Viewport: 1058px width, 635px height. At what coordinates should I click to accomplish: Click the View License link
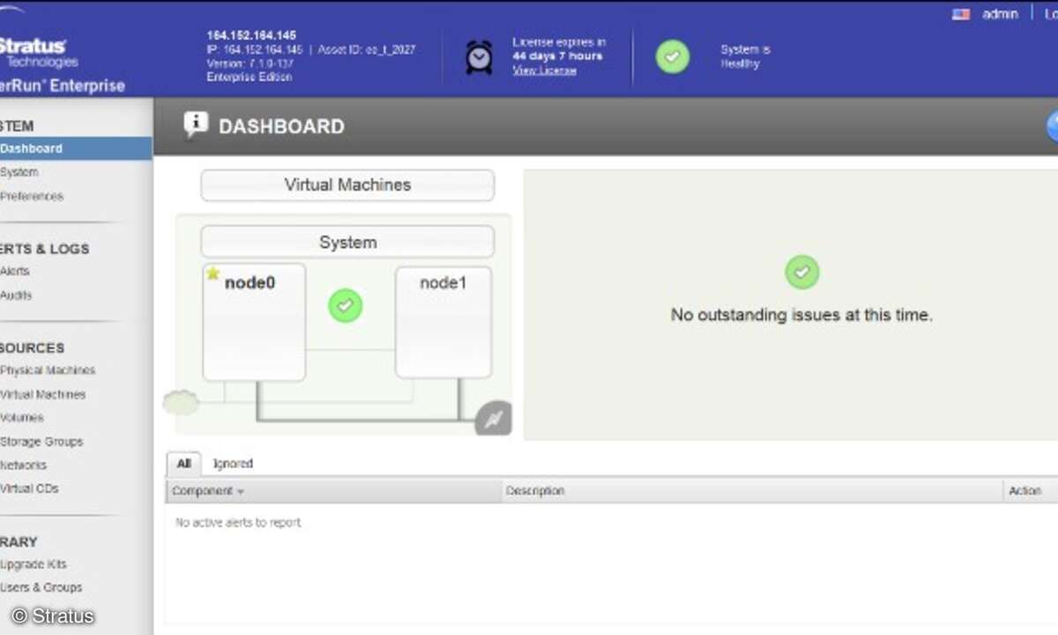(x=544, y=71)
